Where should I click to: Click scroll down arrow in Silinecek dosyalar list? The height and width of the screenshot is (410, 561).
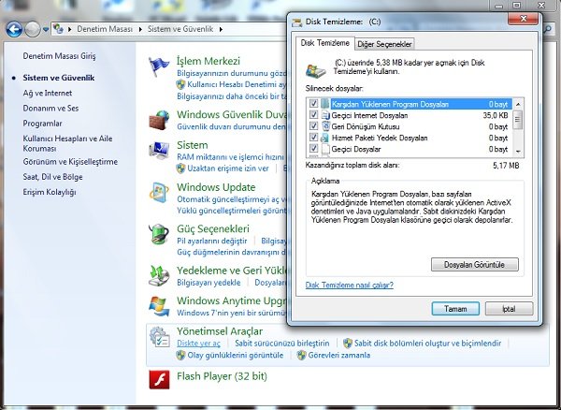(518, 152)
